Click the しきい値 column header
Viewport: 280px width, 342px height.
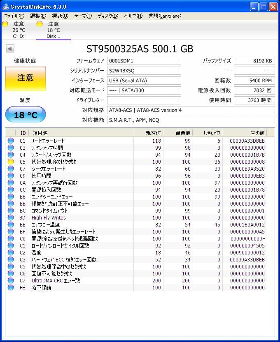[x=208, y=133]
